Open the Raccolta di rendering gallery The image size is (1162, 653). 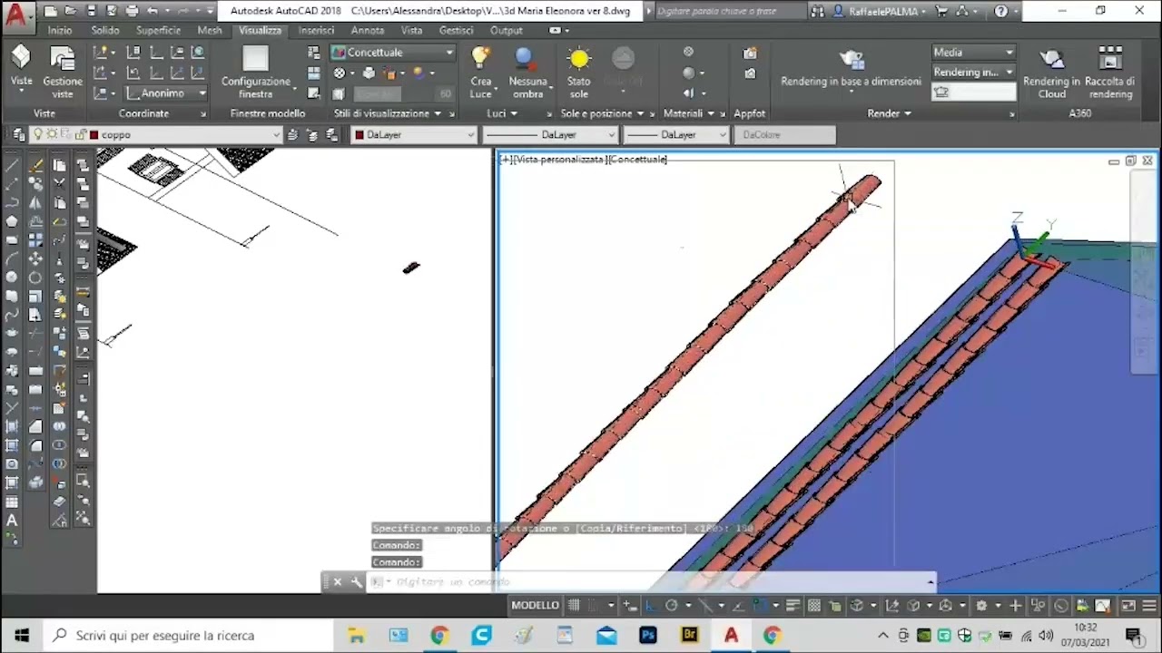[1109, 71]
